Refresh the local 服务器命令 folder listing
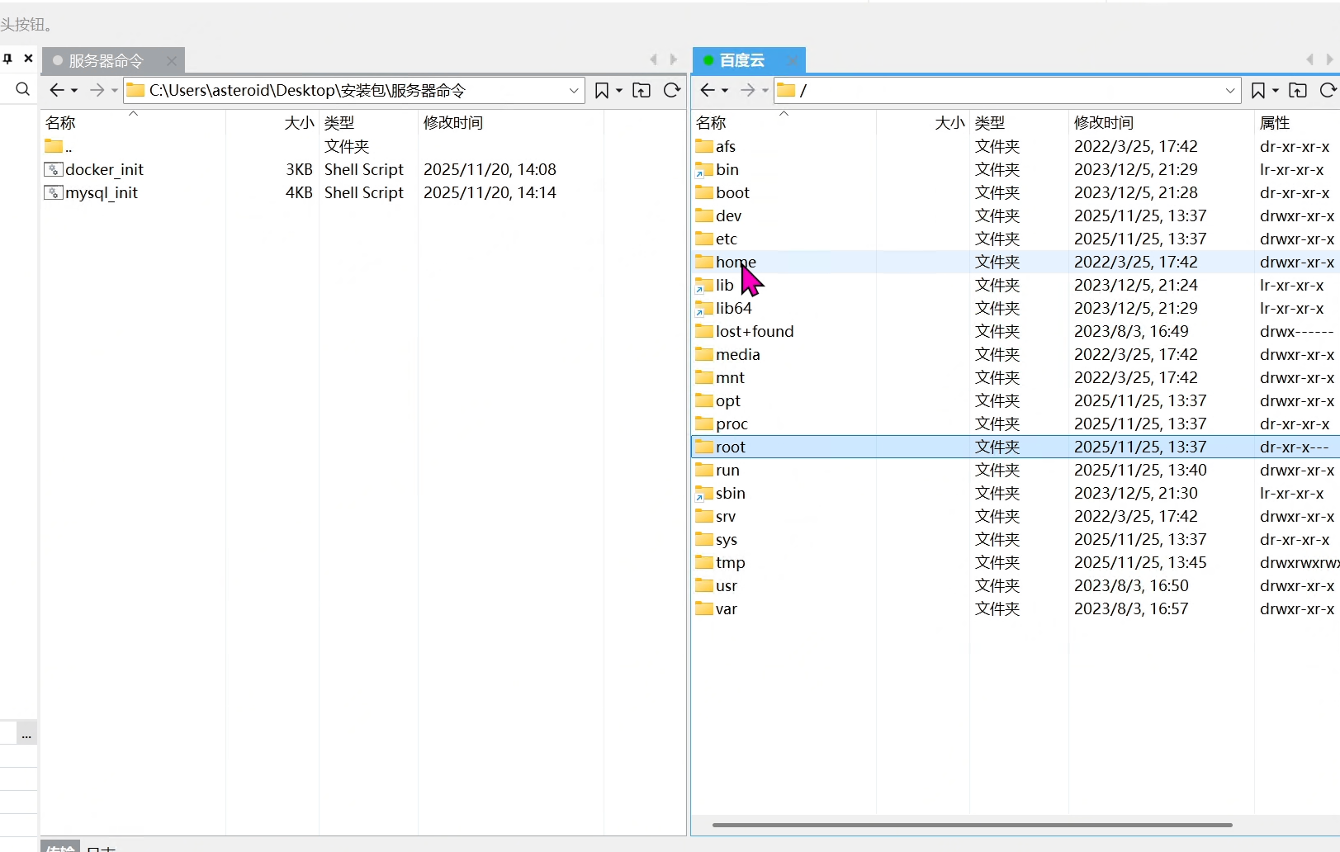The height and width of the screenshot is (852, 1340). point(672,90)
